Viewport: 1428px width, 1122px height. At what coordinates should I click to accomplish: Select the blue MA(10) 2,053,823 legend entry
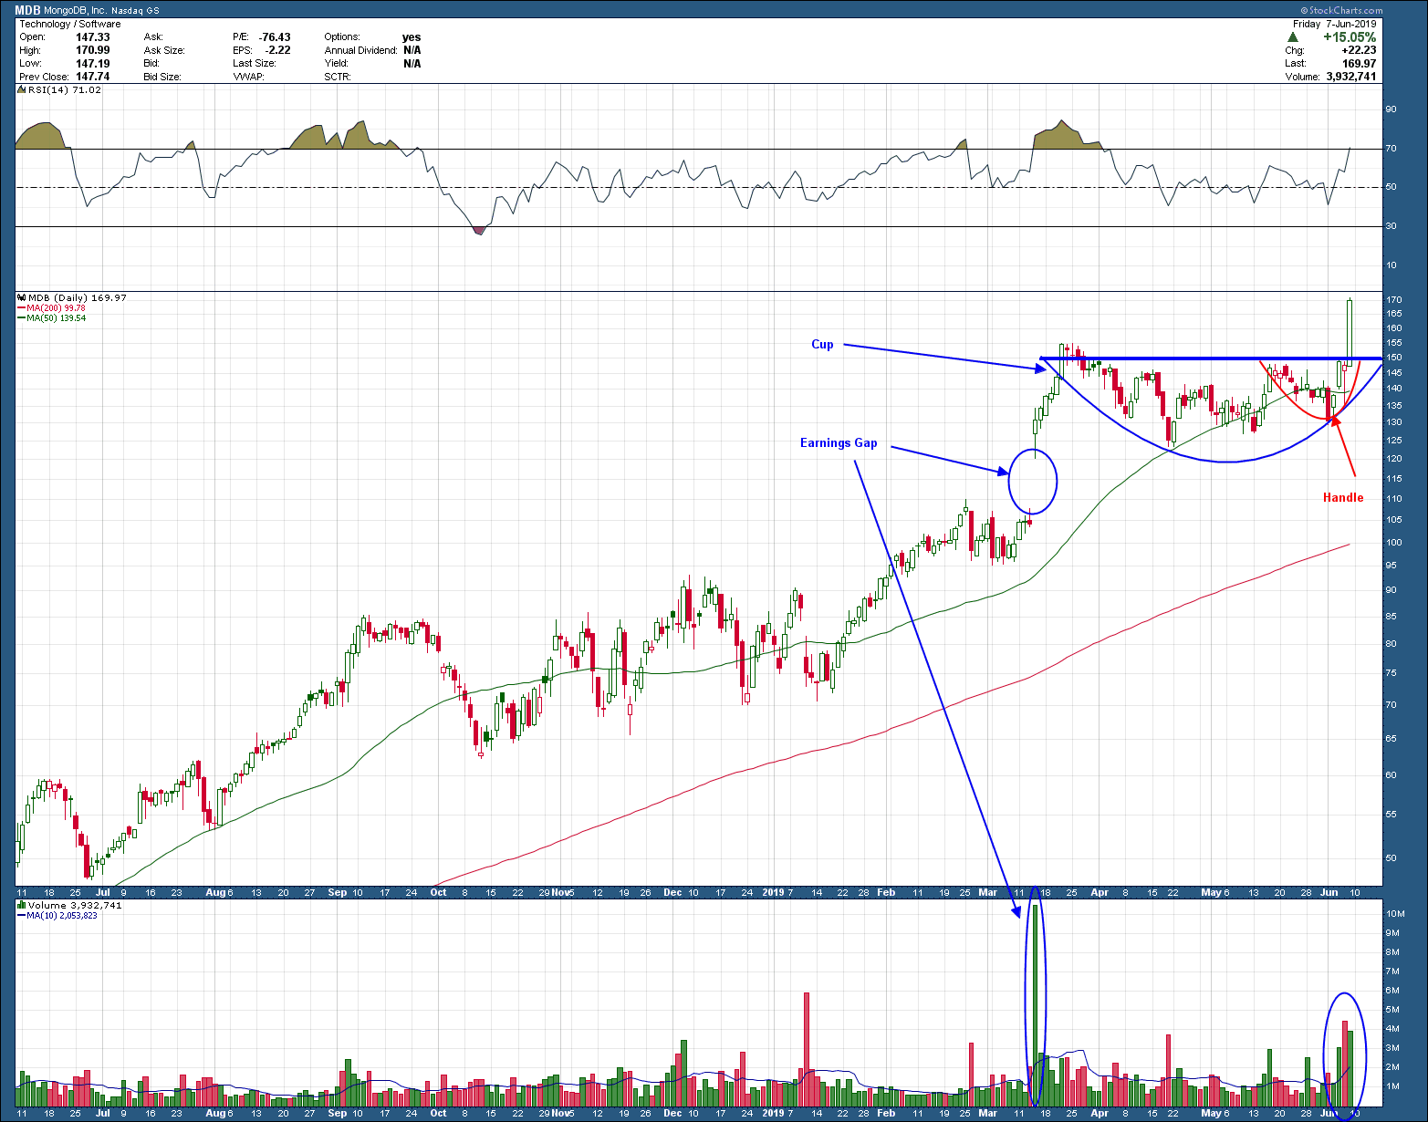click(x=57, y=915)
